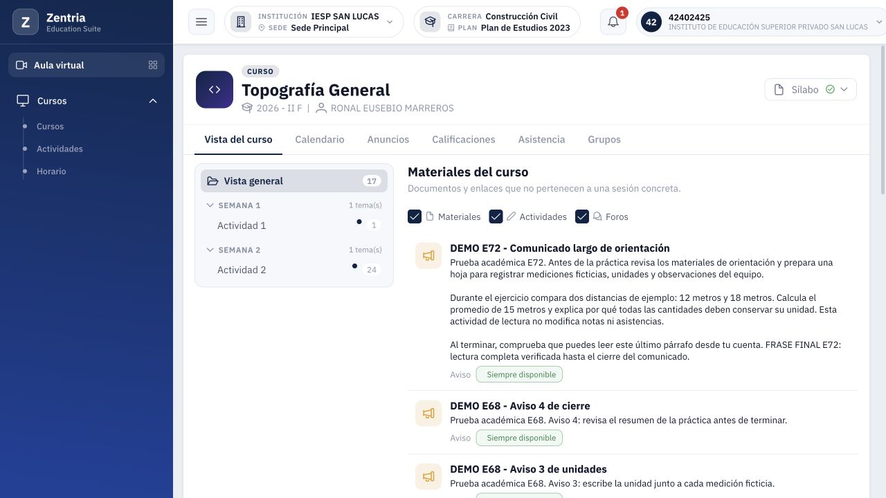Click the red notification count badge
This screenshot has width=886, height=498.
click(x=622, y=12)
